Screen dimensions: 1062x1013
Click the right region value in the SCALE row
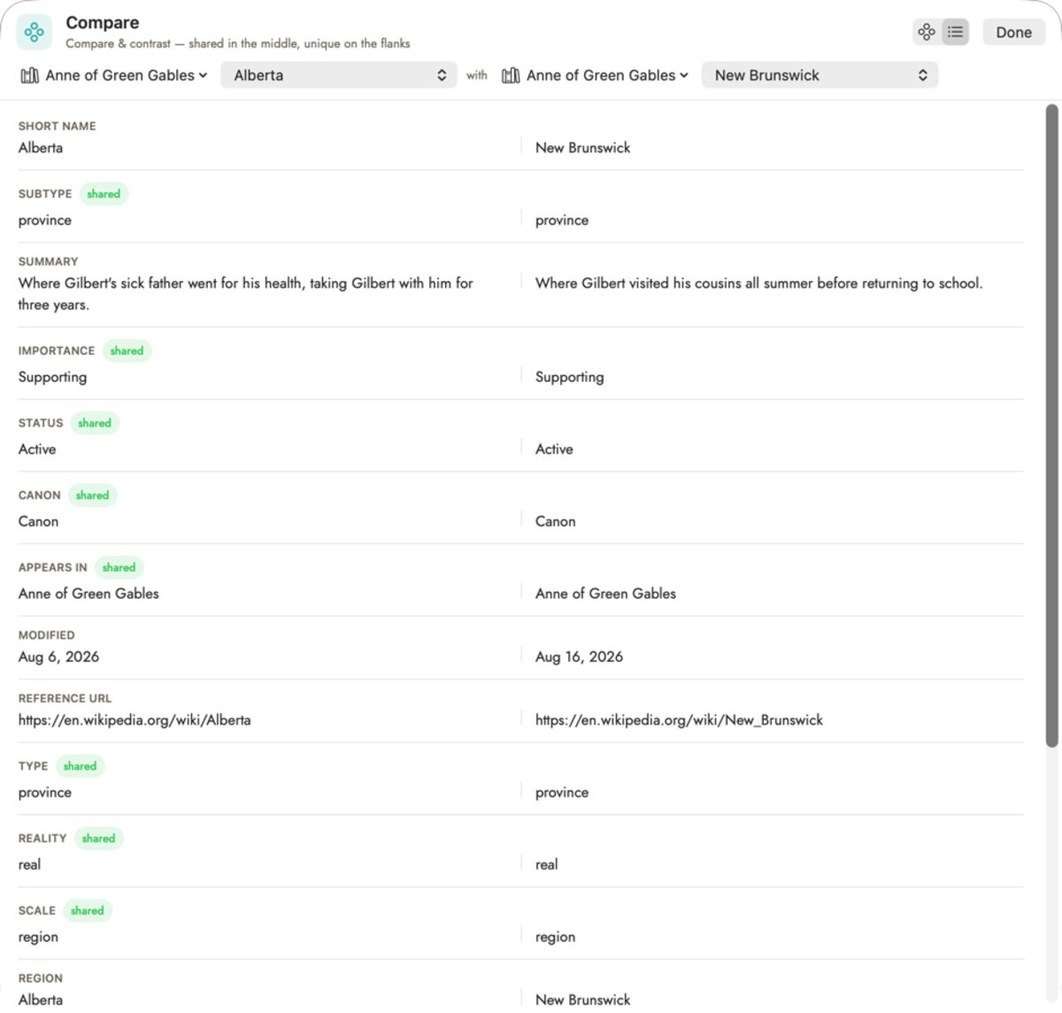(x=555, y=937)
